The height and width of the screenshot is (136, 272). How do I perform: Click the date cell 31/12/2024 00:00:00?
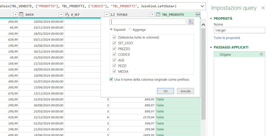tap(41, 117)
